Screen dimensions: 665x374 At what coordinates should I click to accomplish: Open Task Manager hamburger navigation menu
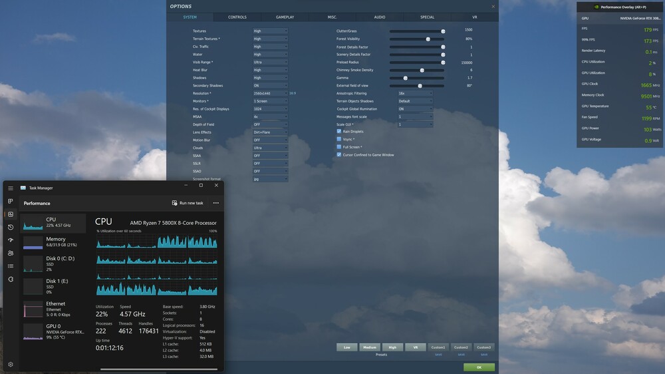pyautogui.click(x=11, y=188)
